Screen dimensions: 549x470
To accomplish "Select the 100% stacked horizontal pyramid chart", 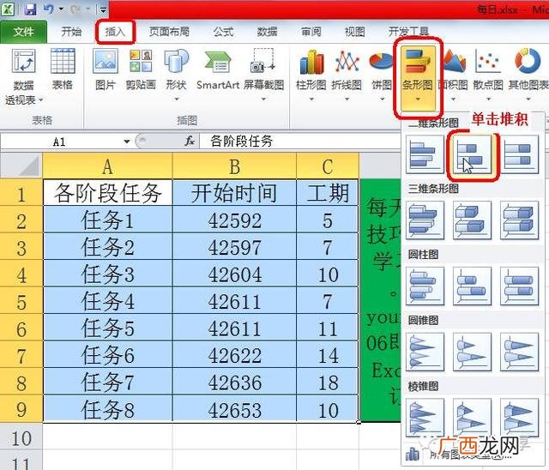I will tap(519, 418).
